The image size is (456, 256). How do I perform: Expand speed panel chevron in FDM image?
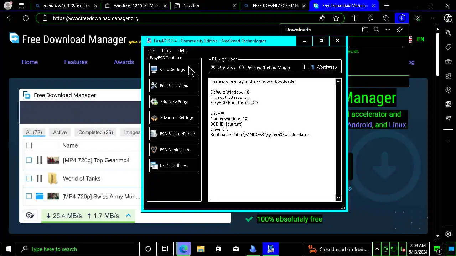tap(129, 215)
